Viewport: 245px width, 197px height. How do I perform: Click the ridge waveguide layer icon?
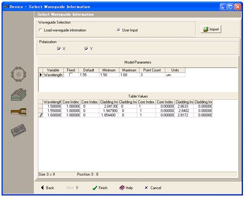click(18, 94)
